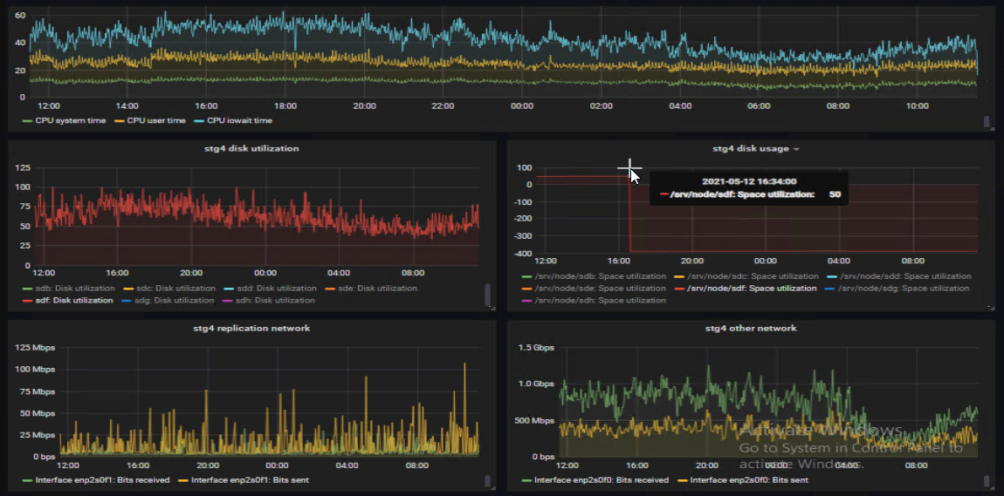Click the yellow color line for enp2s0f1 Bits sent
Image resolution: width=1004 pixels, height=496 pixels.
(183, 479)
